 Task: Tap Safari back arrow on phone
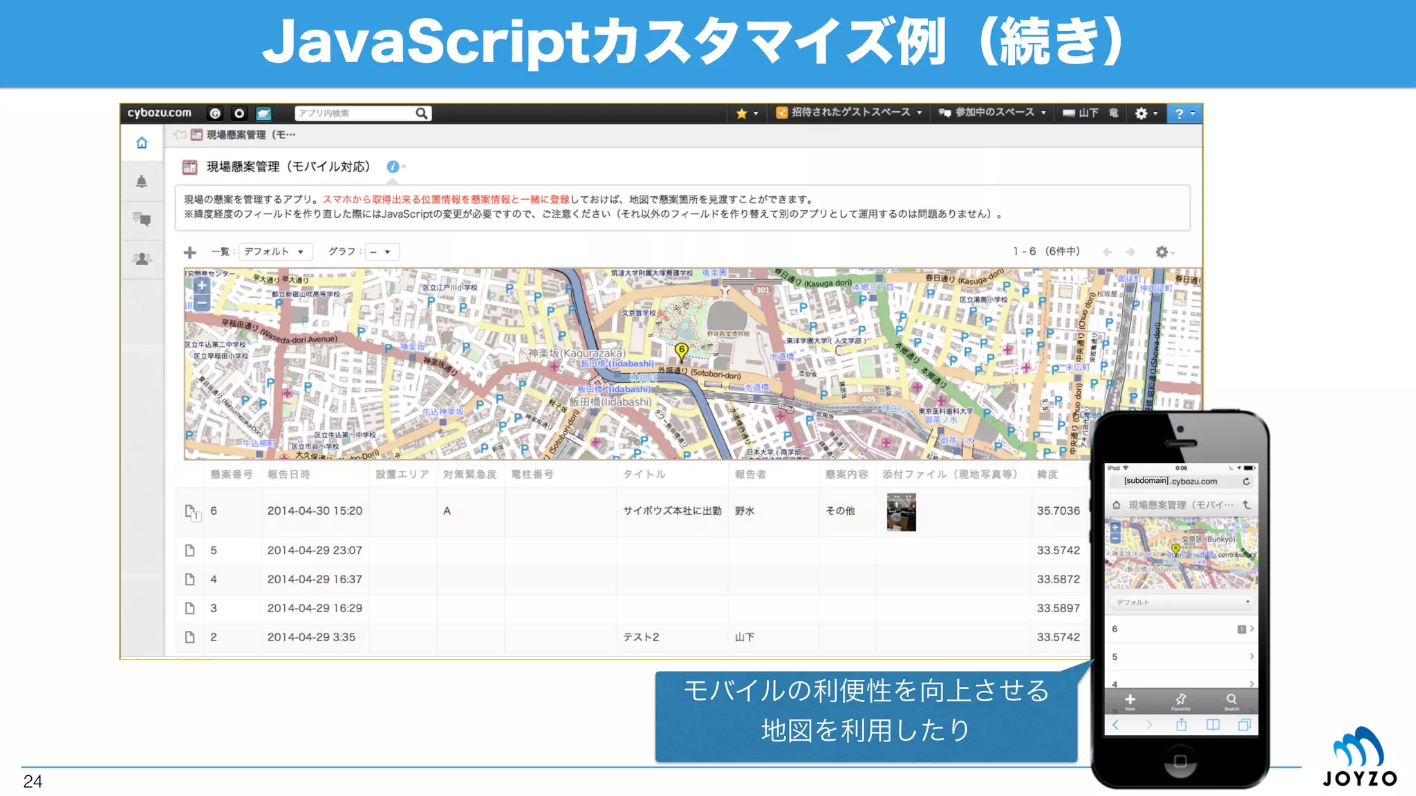(1115, 725)
